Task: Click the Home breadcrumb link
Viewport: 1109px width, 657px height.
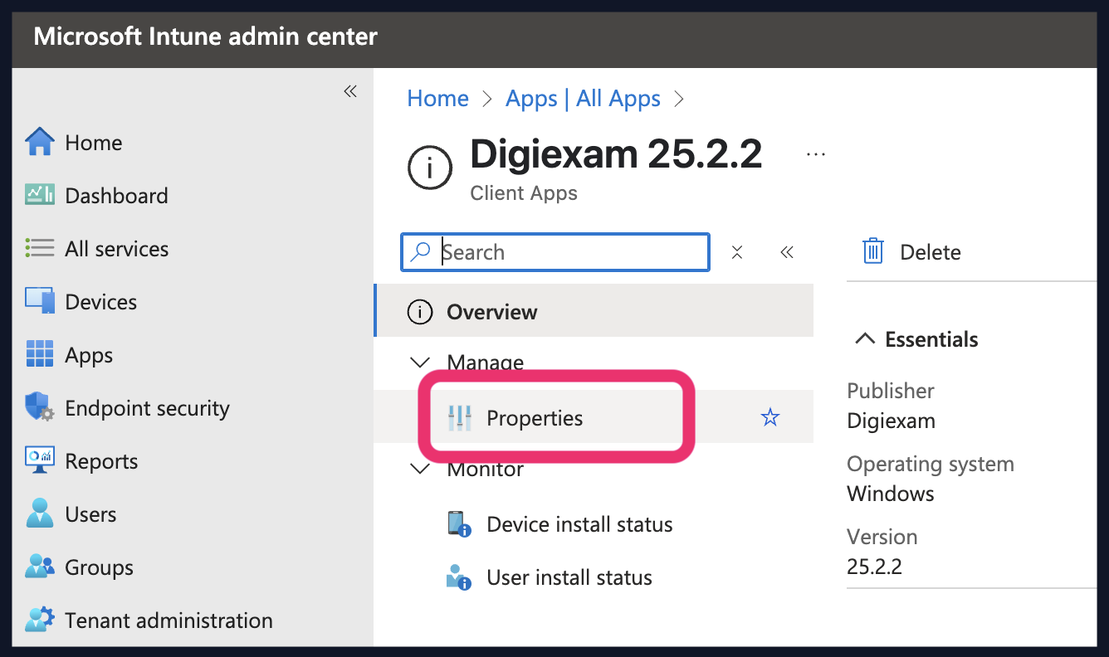Action: 437,99
